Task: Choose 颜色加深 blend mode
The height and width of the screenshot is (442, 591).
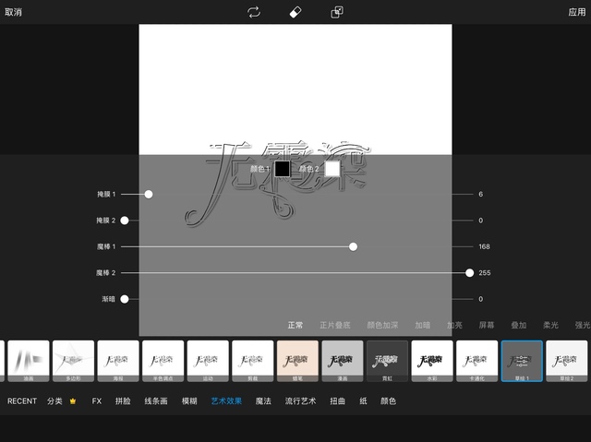Action: tap(382, 325)
